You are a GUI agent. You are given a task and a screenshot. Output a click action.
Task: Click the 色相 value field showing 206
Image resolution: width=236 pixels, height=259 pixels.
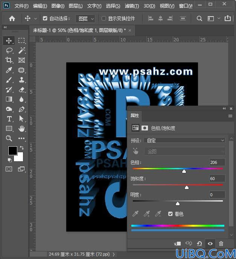coord(217,162)
